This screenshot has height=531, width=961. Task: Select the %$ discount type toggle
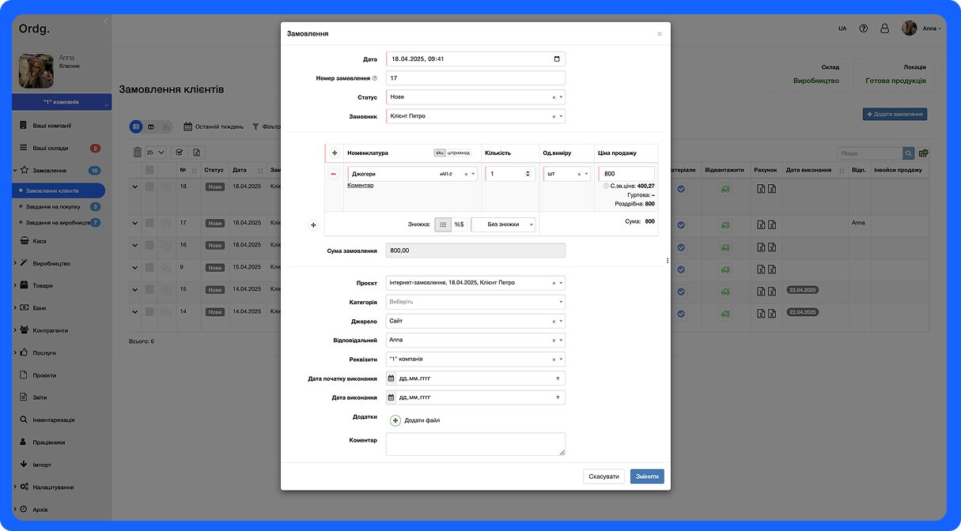pyautogui.click(x=459, y=224)
